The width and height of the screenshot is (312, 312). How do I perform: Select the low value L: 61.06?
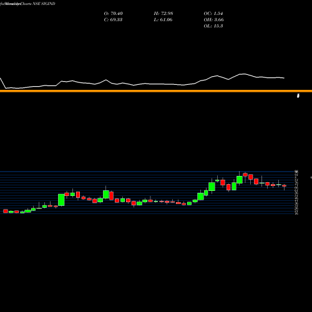pos(163,20)
